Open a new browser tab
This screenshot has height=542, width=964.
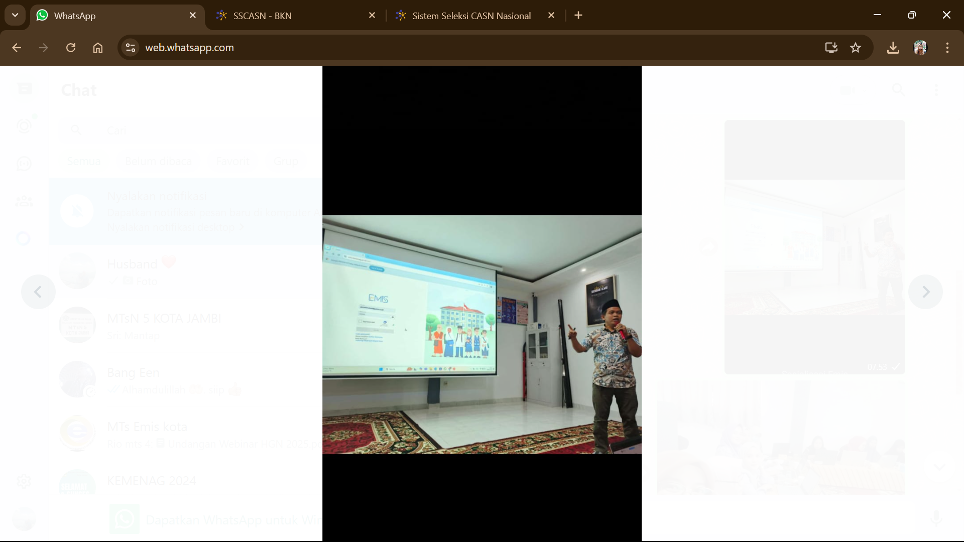[578, 16]
